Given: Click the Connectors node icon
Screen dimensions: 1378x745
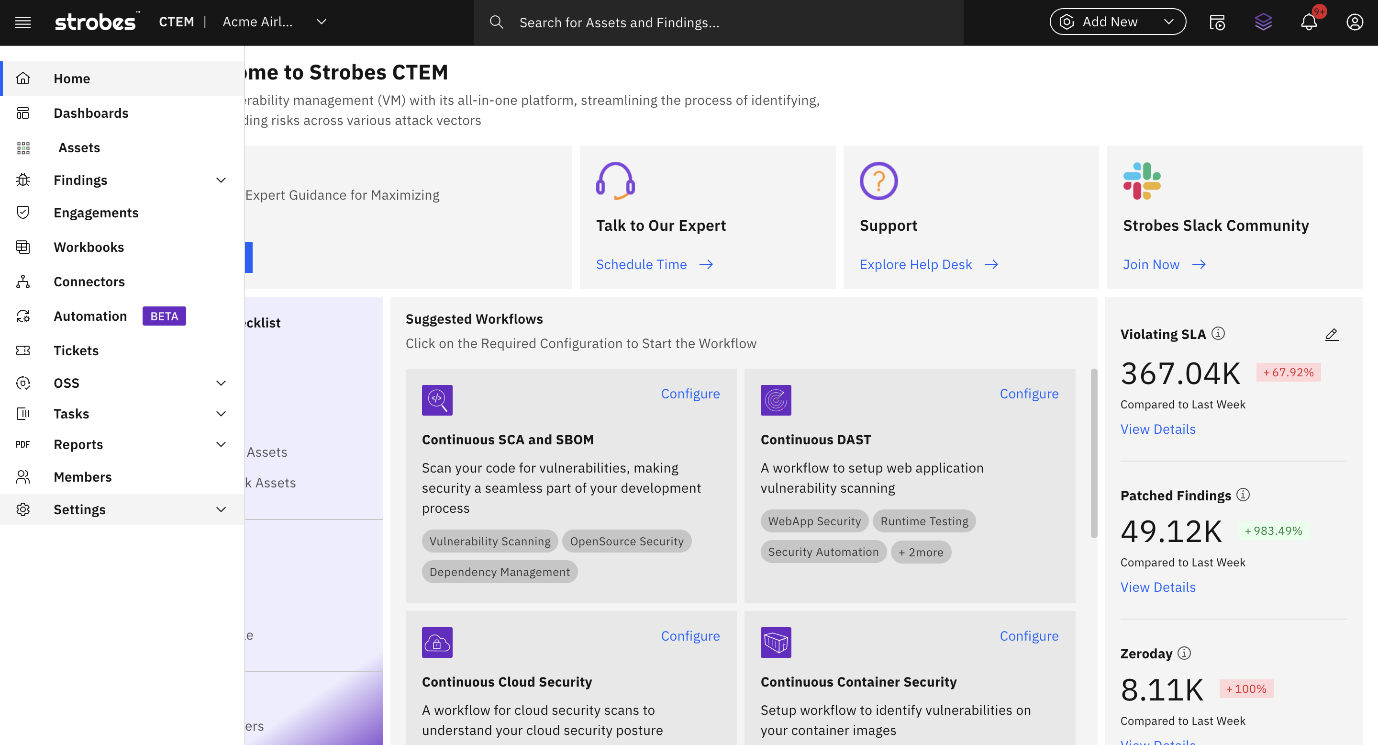Looking at the screenshot, I should click(x=23, y=282).
